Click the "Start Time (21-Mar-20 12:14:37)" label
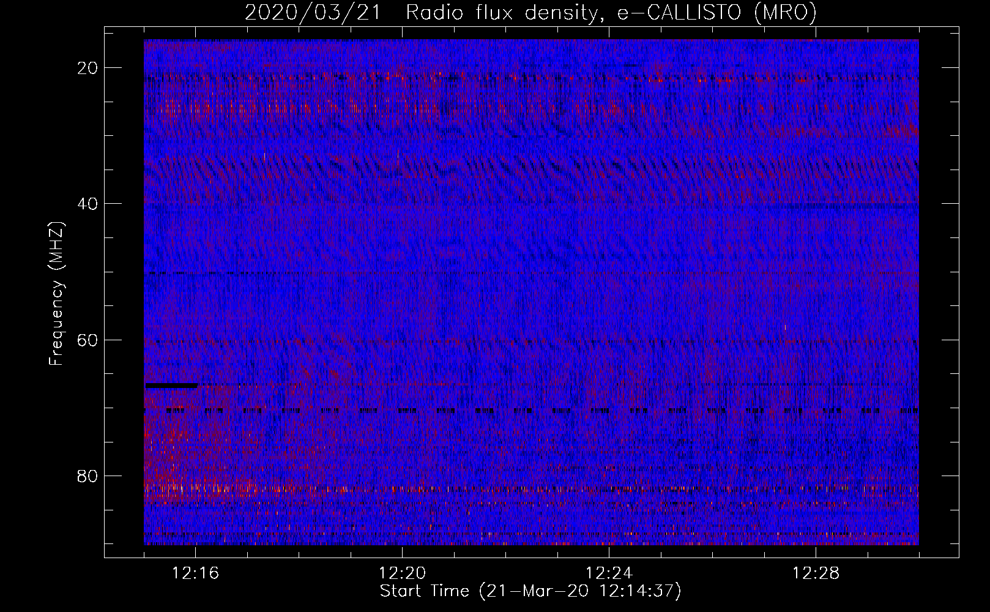 click(x=530, y=591)
